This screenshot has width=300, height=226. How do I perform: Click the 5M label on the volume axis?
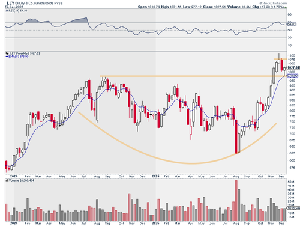292,217
